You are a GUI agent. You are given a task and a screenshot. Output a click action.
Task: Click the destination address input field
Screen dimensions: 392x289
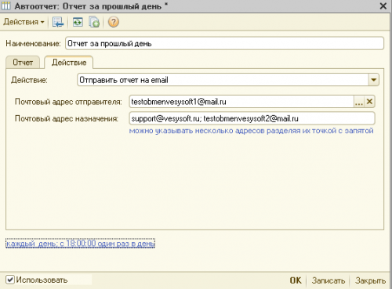[x=252, y=118]
